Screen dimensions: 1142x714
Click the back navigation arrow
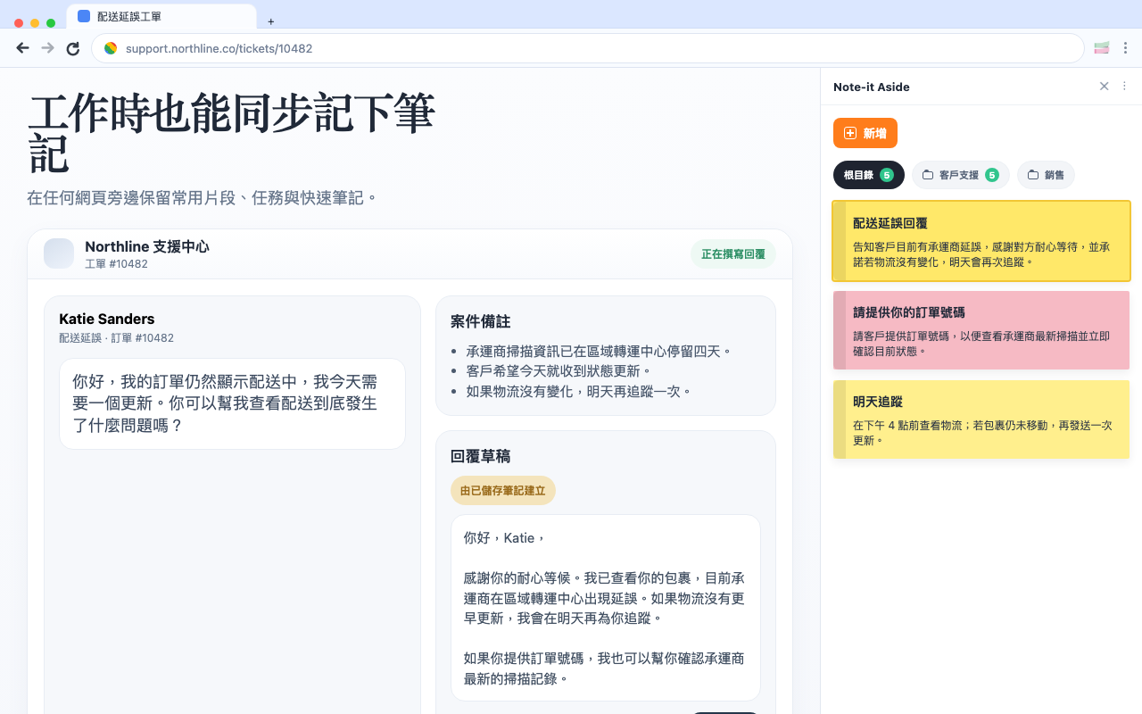pos(22,48)
